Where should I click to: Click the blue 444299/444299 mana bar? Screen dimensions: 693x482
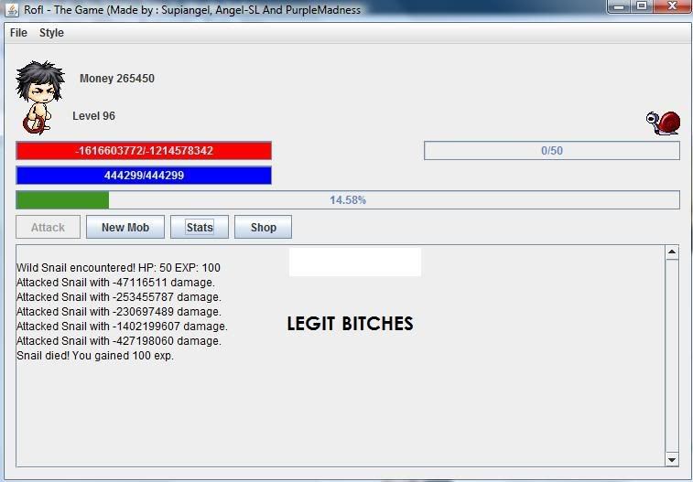tap(144, 176)
